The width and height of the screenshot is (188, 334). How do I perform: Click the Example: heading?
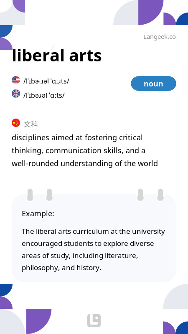tap(38, 213)
